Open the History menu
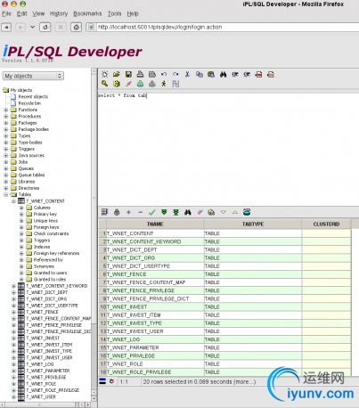This screenshot has height=408, width=359. pos(59,13)
